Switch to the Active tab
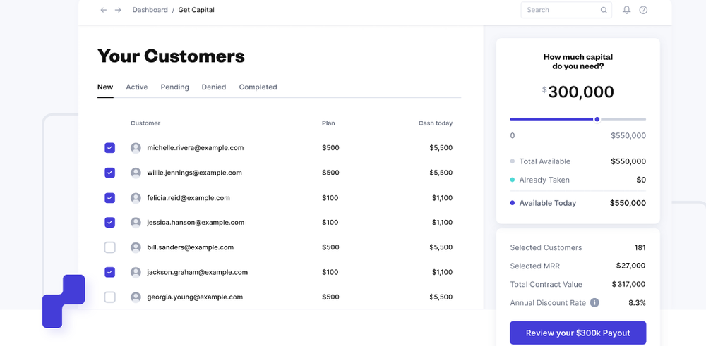This screenshot has width=706, height=346. pos(137,87)
